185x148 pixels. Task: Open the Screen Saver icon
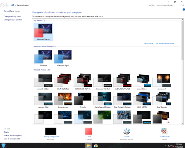[x=165, y=131]
